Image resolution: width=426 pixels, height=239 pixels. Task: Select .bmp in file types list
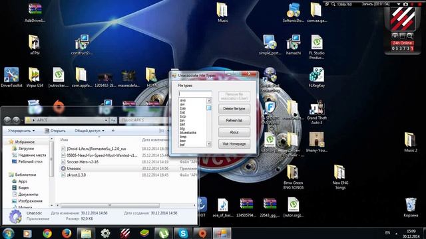[x=183, y=137]
